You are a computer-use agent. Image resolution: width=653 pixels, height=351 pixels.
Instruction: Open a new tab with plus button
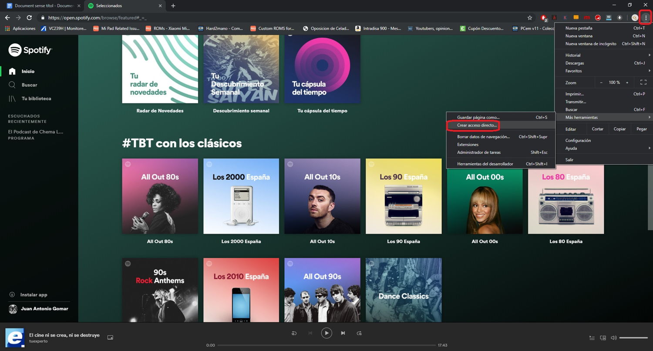[173, 6]
